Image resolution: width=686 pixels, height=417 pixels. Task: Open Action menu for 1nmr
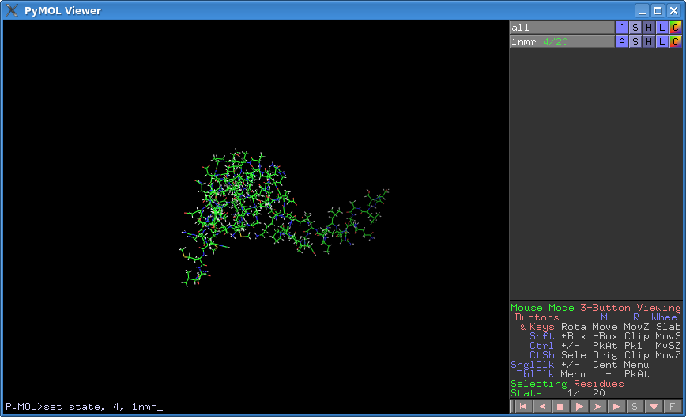pyautogui.click(x=622, y=42)
